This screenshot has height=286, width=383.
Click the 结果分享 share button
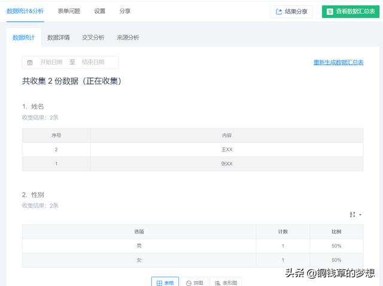291,11
